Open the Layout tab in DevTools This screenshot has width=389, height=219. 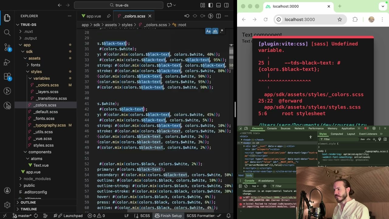pos(351,134)
